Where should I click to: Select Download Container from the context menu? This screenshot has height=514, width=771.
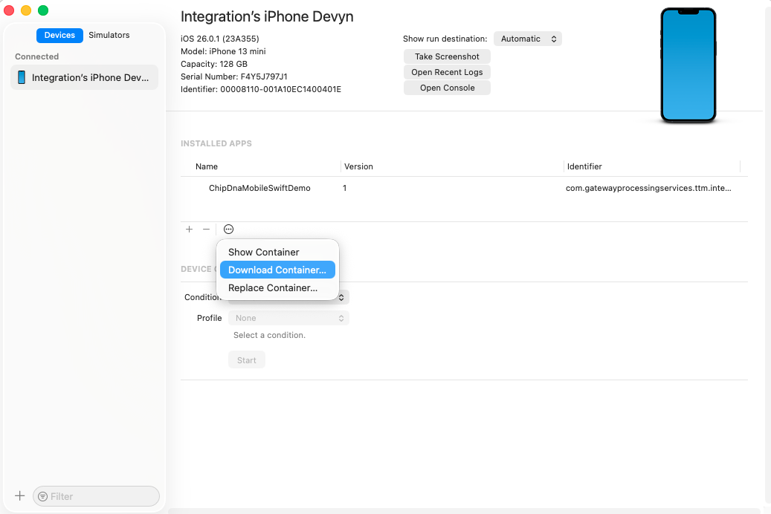[x=277, y=270]
